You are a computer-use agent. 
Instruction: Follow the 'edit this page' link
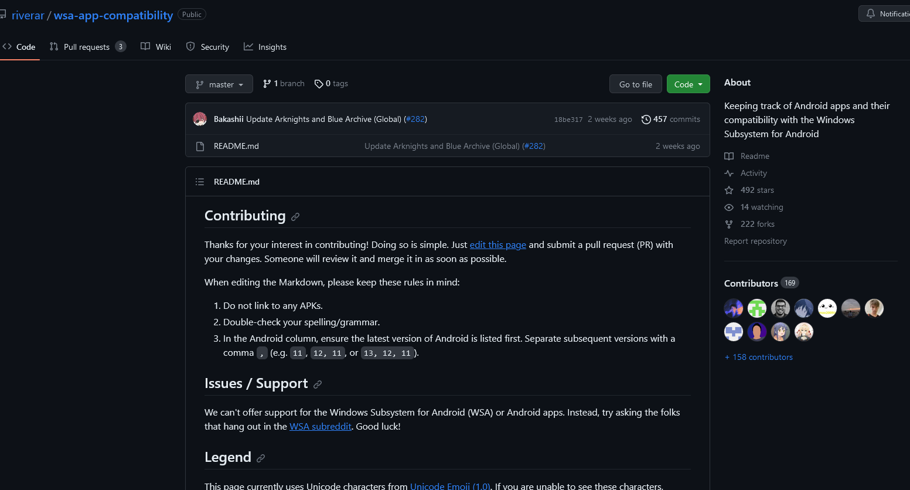(497, 245)
